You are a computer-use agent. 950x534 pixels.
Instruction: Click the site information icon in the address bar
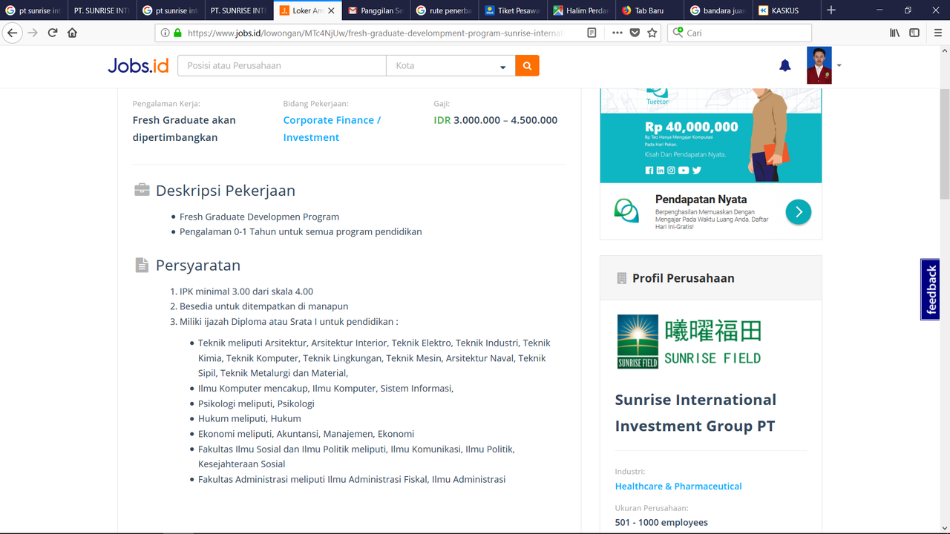164,33
